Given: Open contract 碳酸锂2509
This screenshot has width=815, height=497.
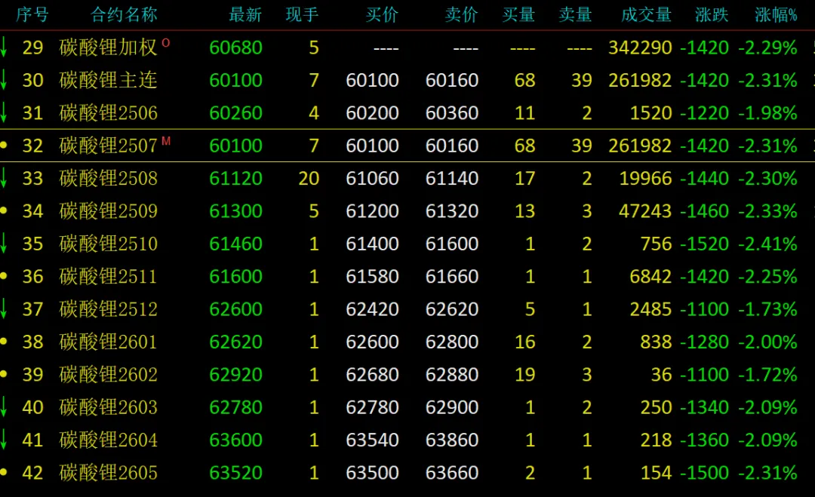Looking at the screenshot, I should coord(108,211).
